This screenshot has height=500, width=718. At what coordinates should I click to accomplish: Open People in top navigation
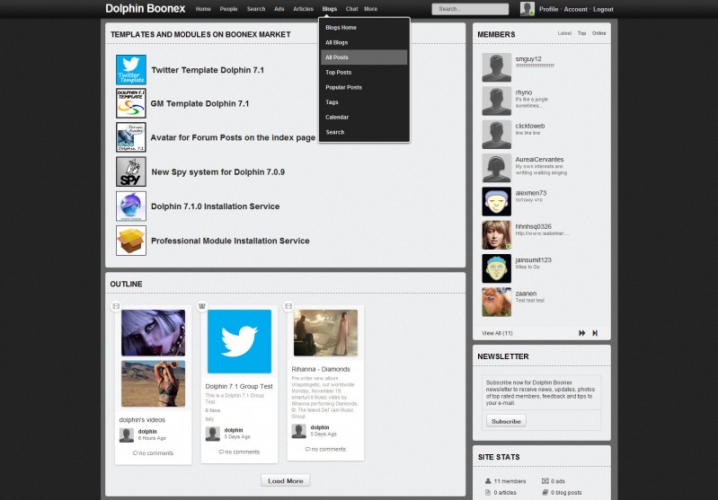[x=228, y=9]
